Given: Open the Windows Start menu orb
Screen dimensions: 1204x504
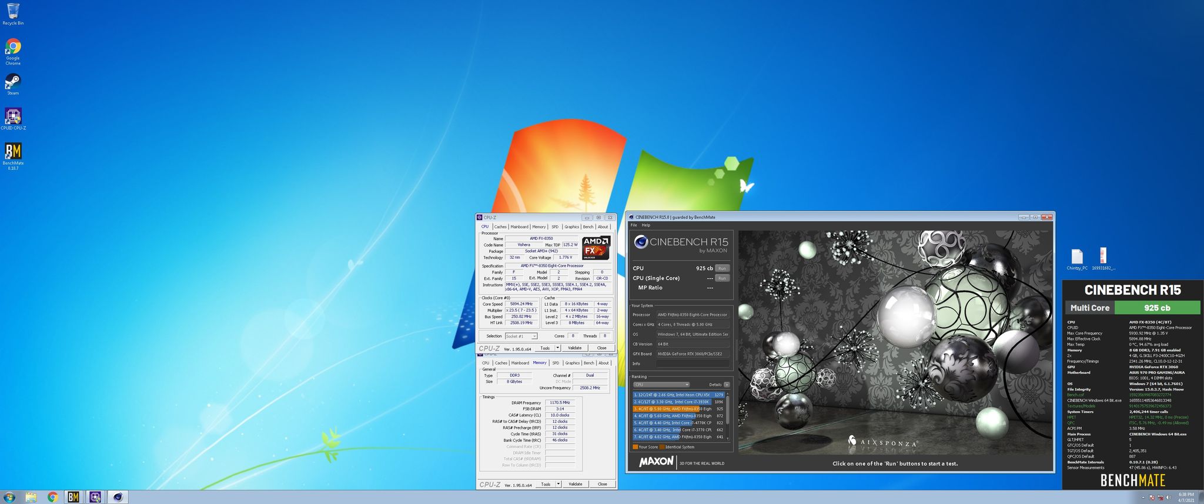Looking at the screenshot, I should click(9, 497).
